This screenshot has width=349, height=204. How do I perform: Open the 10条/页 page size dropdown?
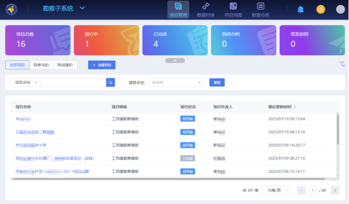(x=276, y=190)
